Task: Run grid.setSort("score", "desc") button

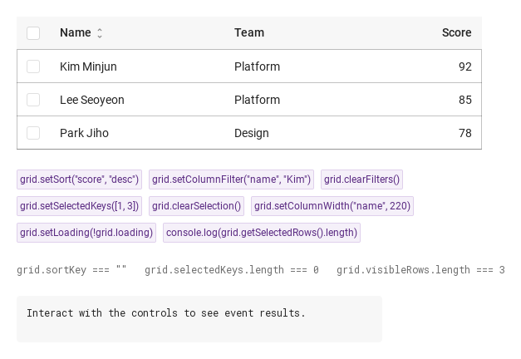Action: point(80,179)
